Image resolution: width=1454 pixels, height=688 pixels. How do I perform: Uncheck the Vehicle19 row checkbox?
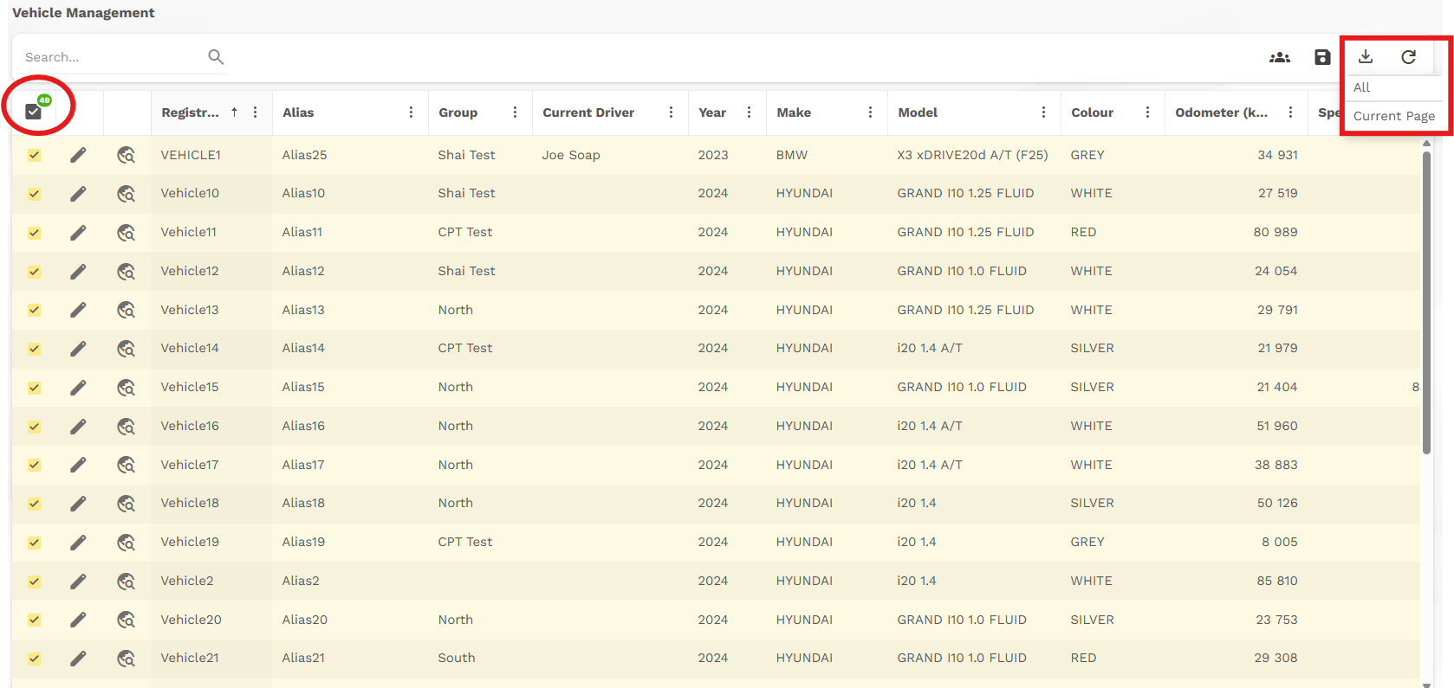coord(34,543)
